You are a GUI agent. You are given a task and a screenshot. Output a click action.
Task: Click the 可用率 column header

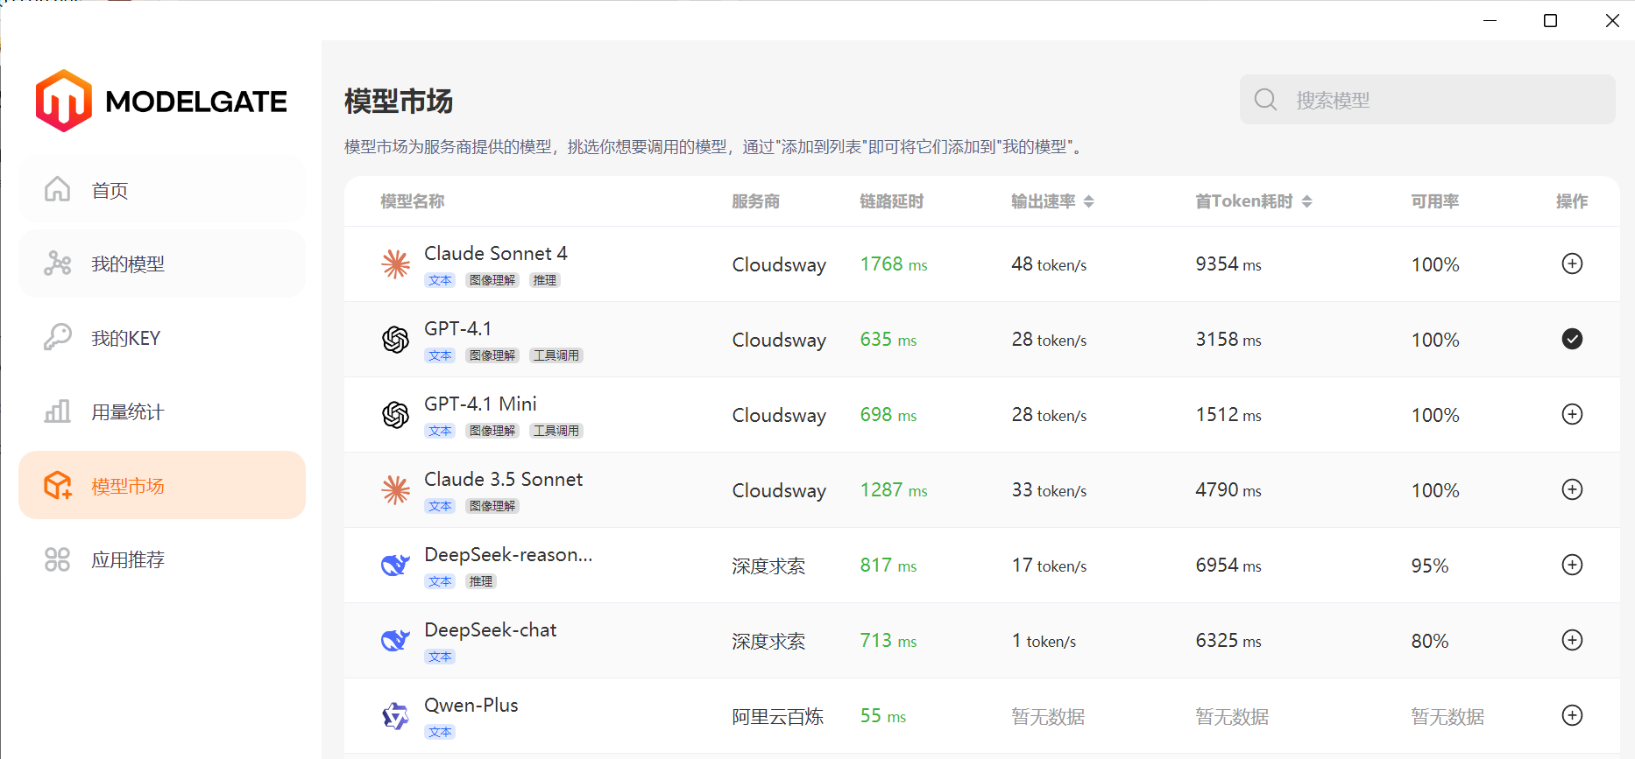pyautogui.click(x=1435, y=201)
